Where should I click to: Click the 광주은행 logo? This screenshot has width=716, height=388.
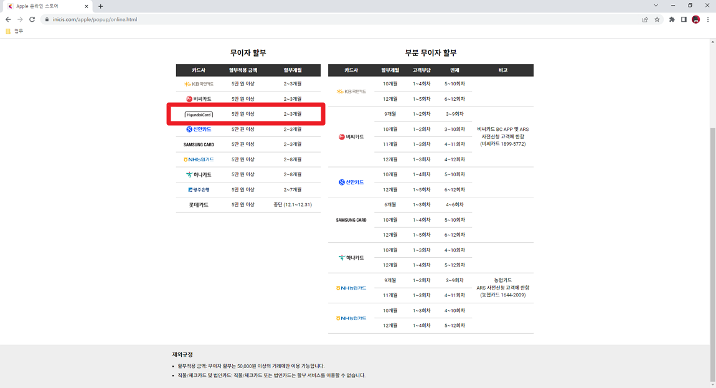(199, 190)
